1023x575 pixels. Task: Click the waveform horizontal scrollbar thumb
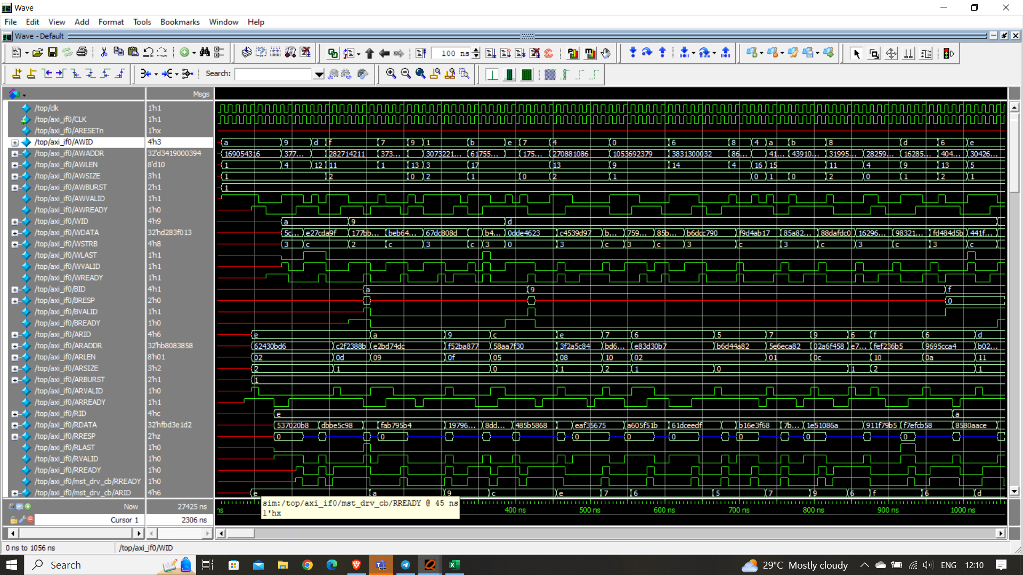(x=241, y=533)
